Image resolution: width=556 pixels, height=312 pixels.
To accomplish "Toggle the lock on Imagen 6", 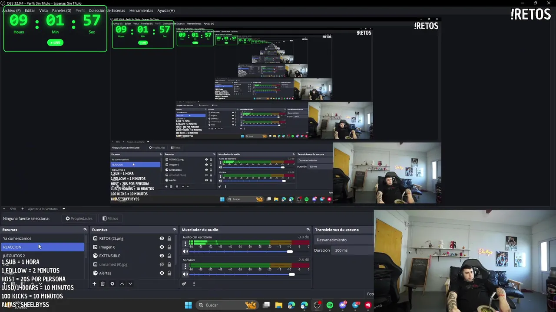I will (169, 247).
